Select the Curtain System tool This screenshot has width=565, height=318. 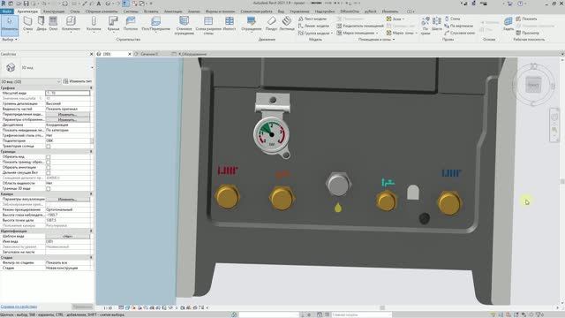pyautogui.click(x=185, y=25)
